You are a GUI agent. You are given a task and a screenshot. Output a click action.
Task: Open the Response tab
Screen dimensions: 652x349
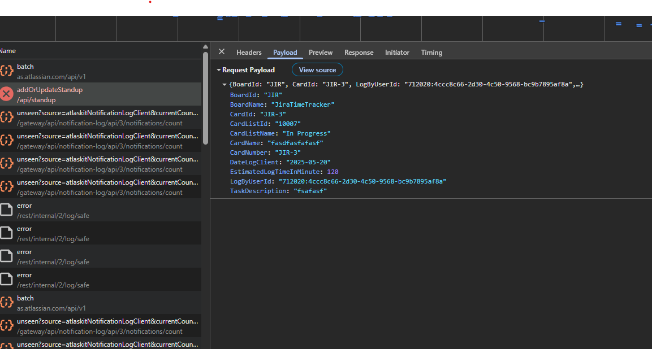(359, 53)
